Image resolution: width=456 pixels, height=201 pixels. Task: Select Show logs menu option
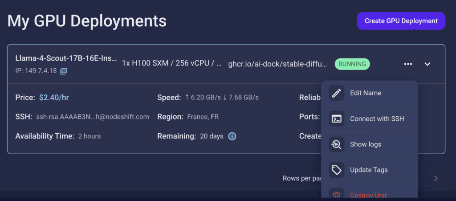369,144
